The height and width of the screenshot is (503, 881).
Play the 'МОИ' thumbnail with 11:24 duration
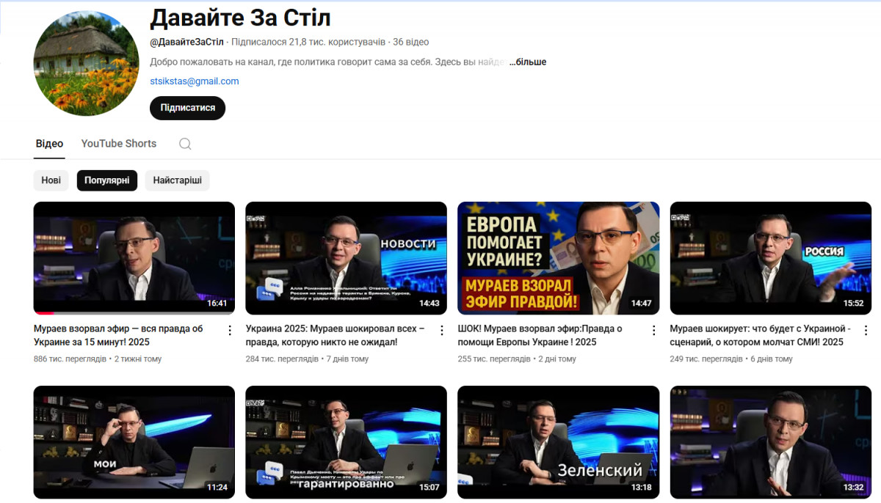[x=134, y=442]
